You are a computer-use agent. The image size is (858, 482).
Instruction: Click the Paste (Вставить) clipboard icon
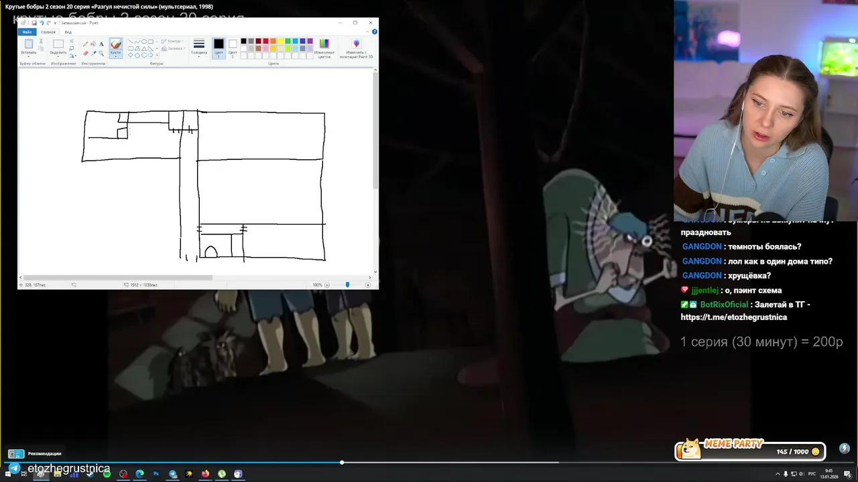(29, 44)
